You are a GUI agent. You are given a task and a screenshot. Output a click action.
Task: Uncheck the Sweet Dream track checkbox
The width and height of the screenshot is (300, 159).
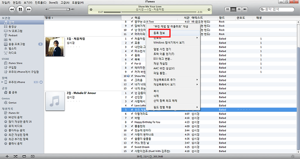tap(132, 147)
